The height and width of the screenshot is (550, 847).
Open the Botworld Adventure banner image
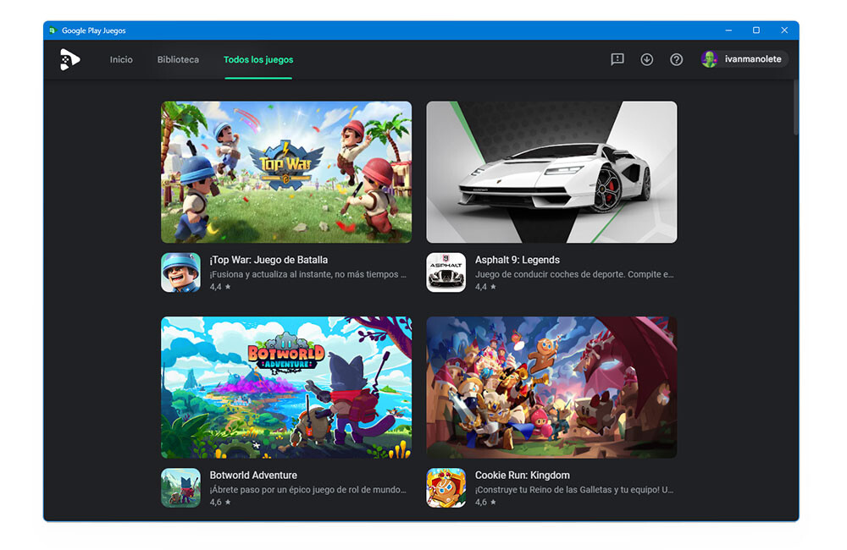(x=286, y=388)
